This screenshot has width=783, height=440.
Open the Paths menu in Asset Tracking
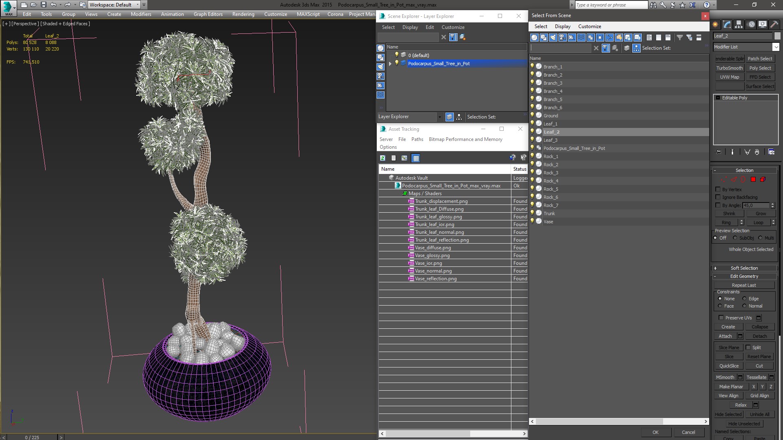[417, 139]
